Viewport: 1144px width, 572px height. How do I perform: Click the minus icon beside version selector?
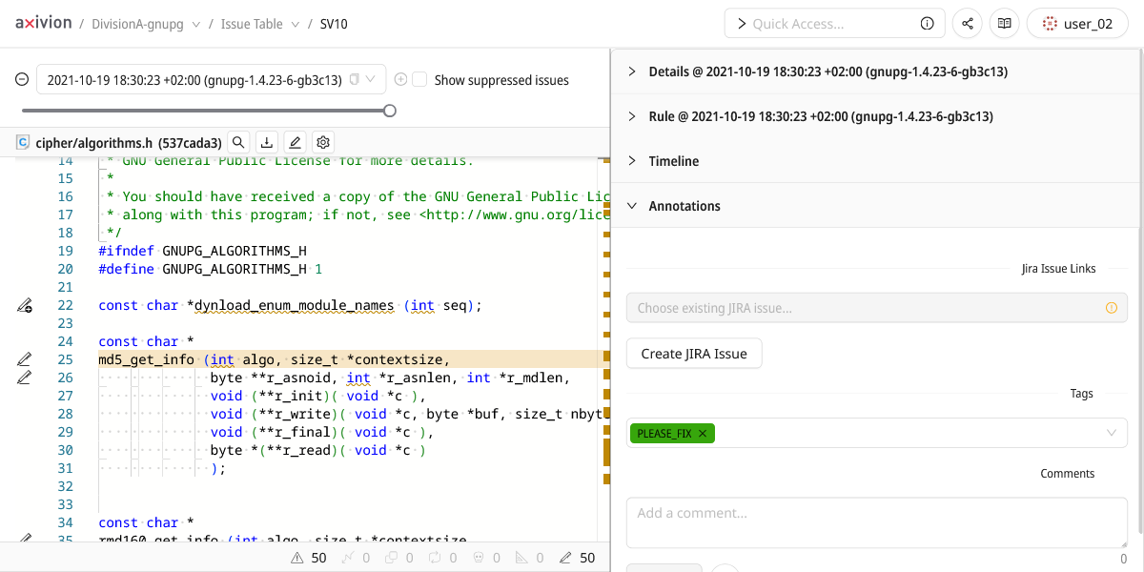click(x=22, y=79)
